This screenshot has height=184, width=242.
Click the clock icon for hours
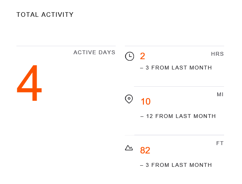129,56
